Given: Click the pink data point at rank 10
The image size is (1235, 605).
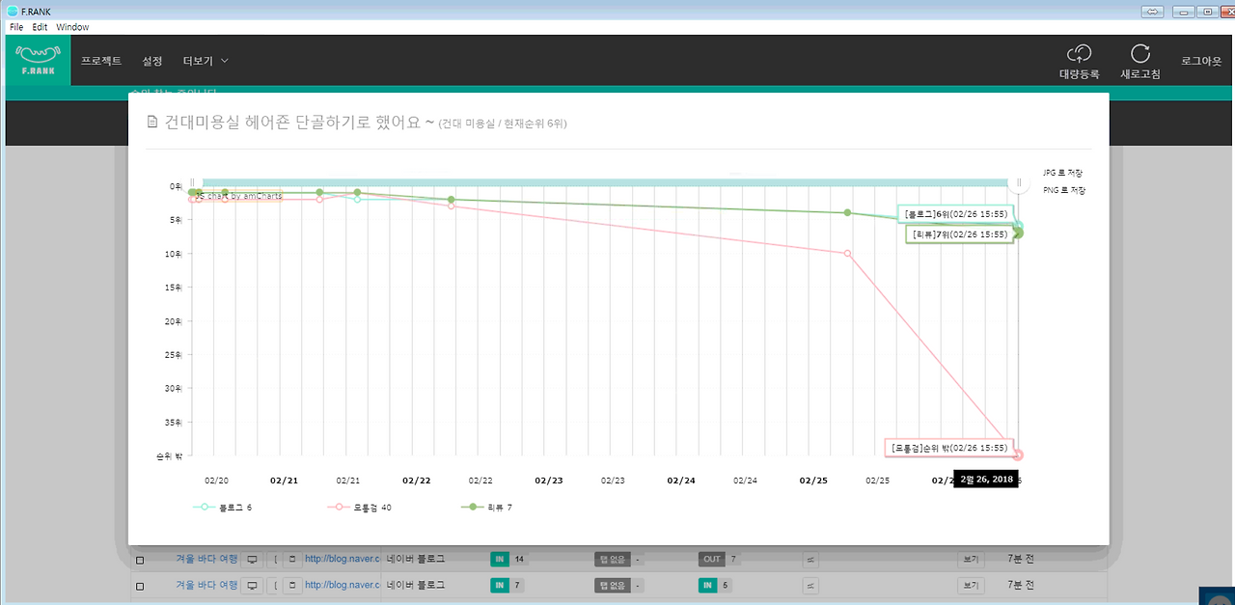Looking at the screenshot, I should point(847,254).
